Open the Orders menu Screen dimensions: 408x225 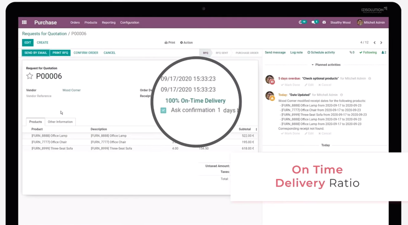[x=75, y=22]
